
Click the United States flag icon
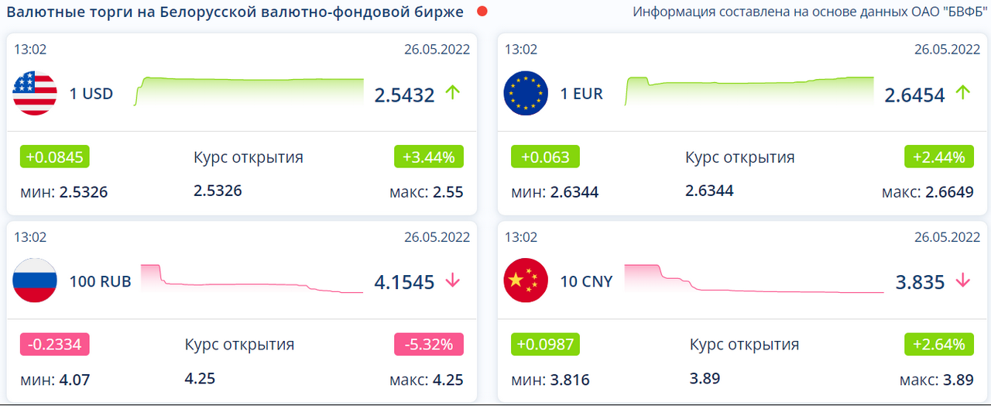35,94
